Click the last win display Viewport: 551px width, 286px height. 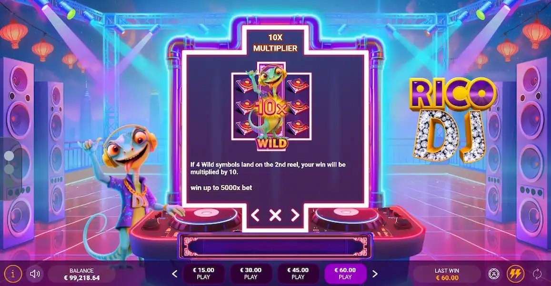click(x=447, y=274)
